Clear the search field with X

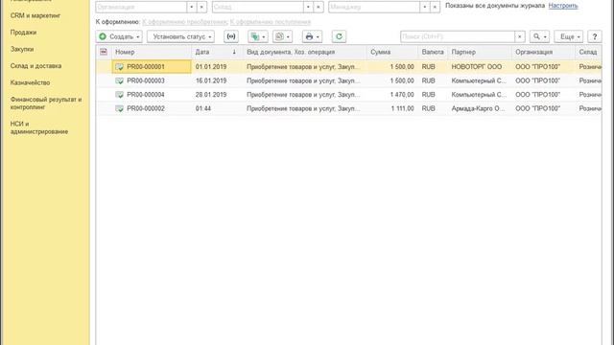(x=520, y=36)
